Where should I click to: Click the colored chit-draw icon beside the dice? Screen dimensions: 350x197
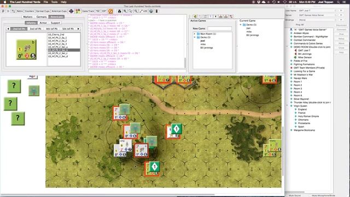click(x=78, y=11)
